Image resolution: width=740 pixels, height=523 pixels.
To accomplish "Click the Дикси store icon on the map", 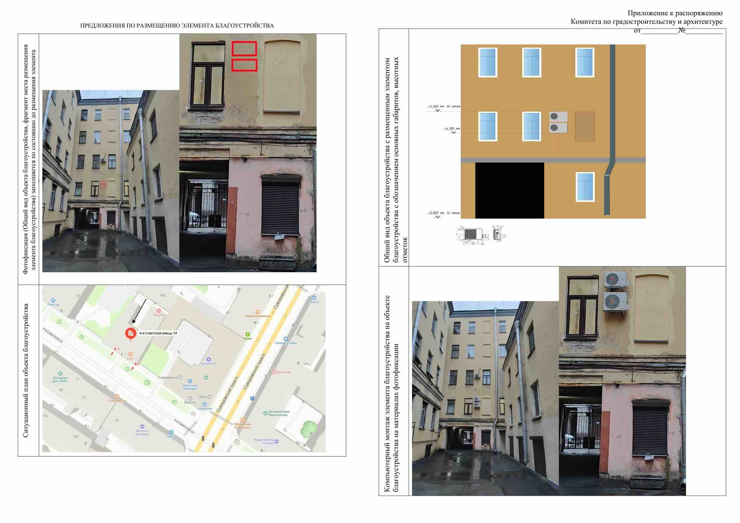I will click(x=314, y=298).
